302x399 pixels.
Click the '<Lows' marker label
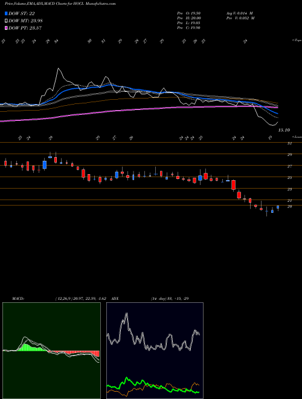(297, 137)
